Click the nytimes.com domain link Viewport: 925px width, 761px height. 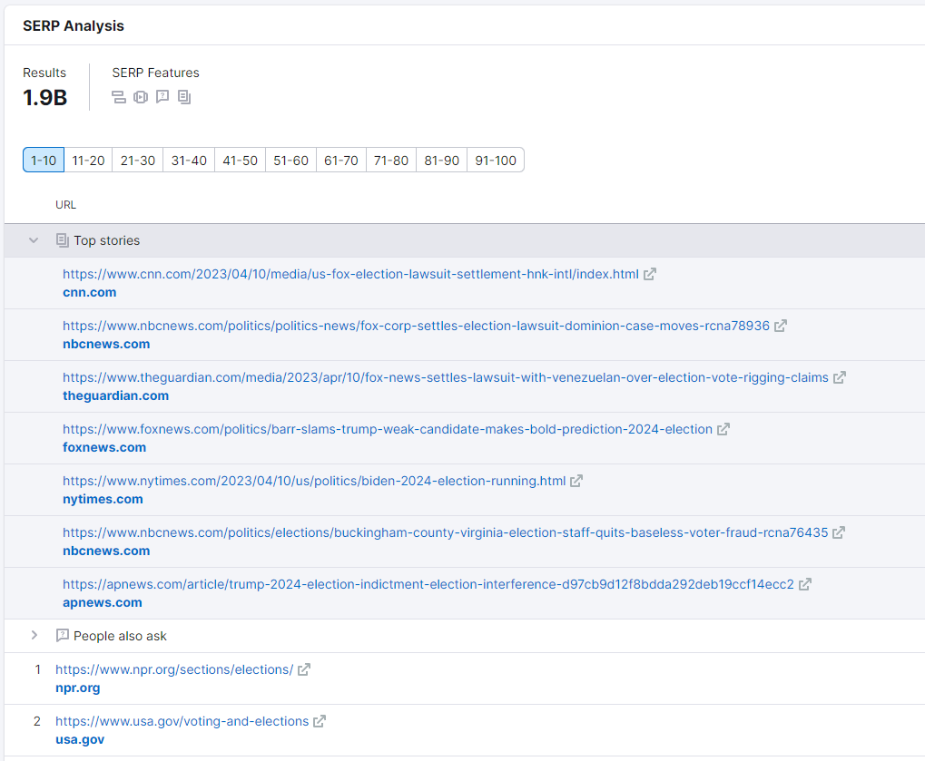(x=103, y=499)
